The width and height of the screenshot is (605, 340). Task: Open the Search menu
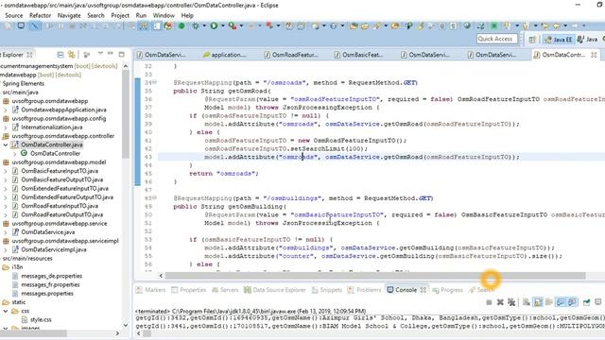(95, 15)
